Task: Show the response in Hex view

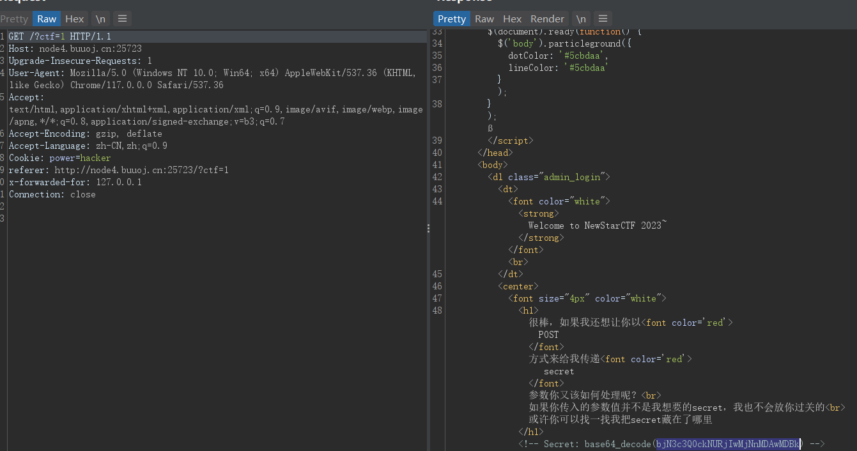Action: [512, 19]
